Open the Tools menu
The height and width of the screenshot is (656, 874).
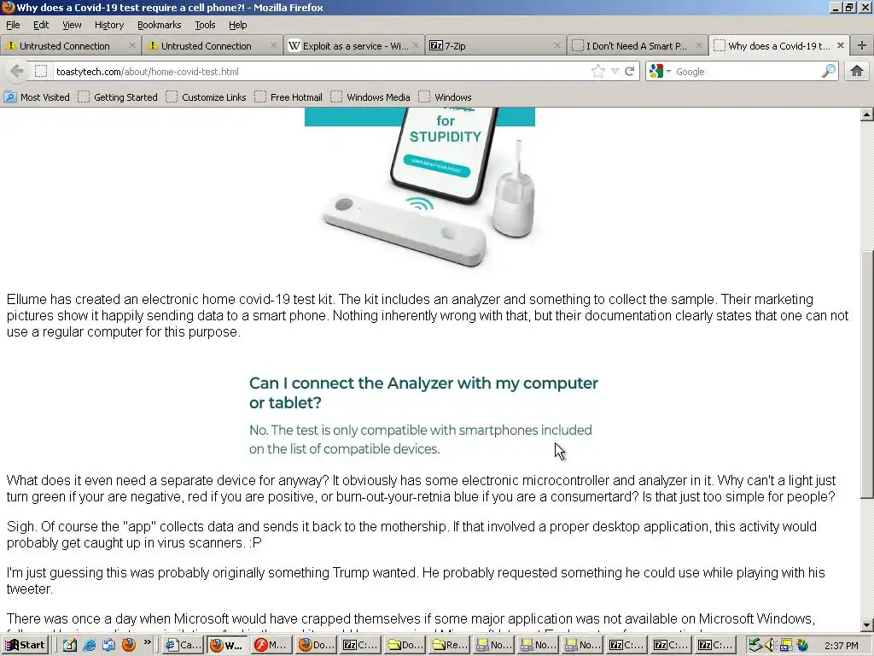[205, 25]
